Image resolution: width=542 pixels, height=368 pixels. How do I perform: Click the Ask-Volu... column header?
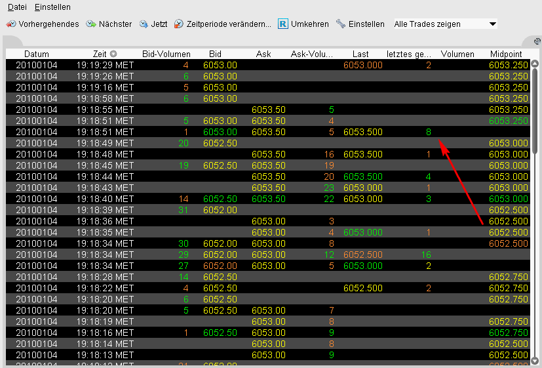pos(312,54)
